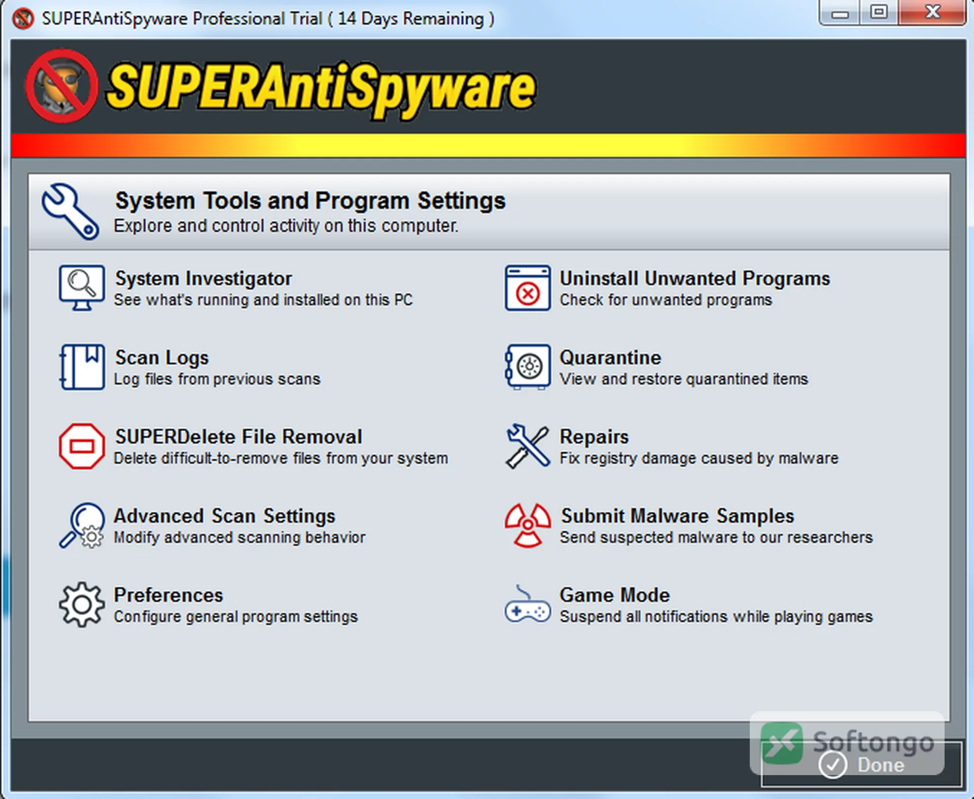Open Submit Malware Samples

click(677, 516)
